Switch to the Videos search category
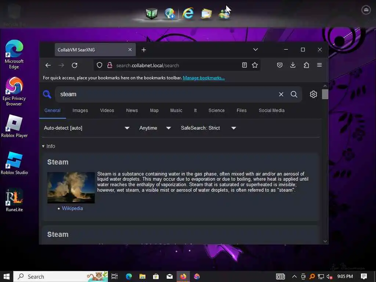This screenshot has height=282, width=376. [107, 111]
